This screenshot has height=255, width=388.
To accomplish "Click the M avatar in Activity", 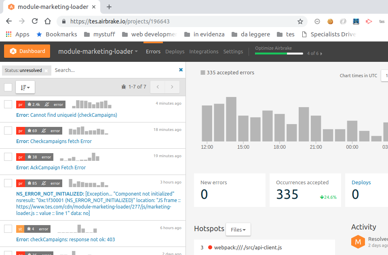I will [x=358, y=242].
